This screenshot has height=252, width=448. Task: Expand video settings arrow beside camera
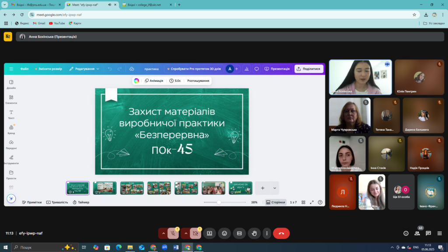pyautogui.click(x=185, y=233)
